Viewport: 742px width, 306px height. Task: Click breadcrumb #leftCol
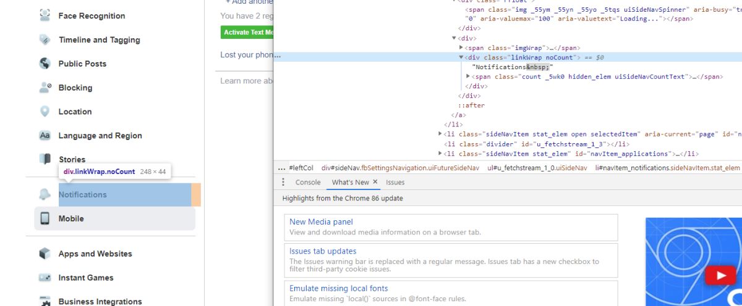[301, 168]
